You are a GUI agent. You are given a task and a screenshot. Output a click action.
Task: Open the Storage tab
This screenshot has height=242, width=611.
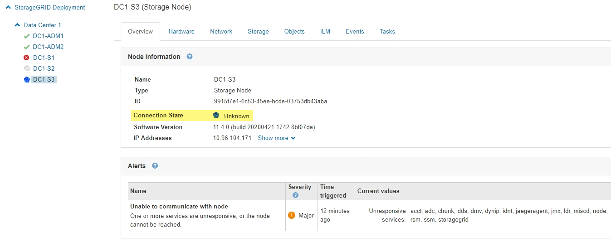(x=258, y=32)
